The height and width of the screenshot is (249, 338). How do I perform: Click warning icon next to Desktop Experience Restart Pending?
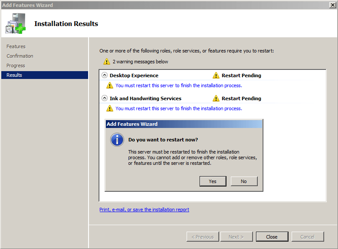pyautogui.click(x=216, y=75)
